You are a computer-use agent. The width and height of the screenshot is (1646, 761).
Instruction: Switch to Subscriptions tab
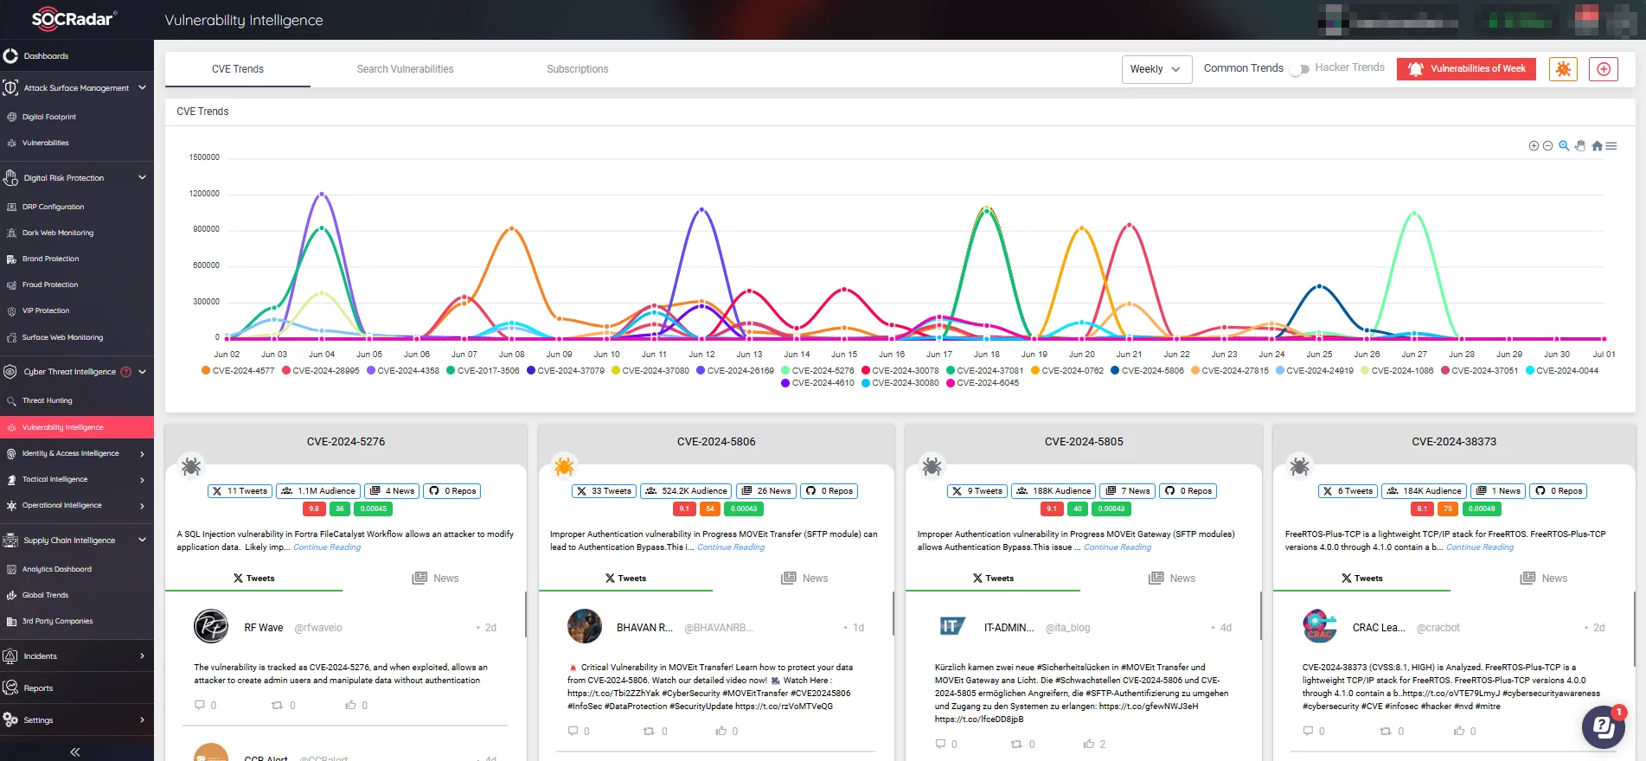coord(577,69)
